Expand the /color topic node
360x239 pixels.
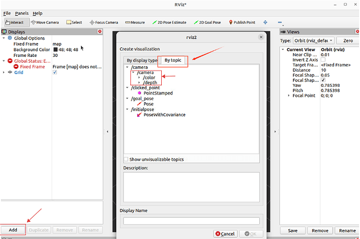click(138, 78)
